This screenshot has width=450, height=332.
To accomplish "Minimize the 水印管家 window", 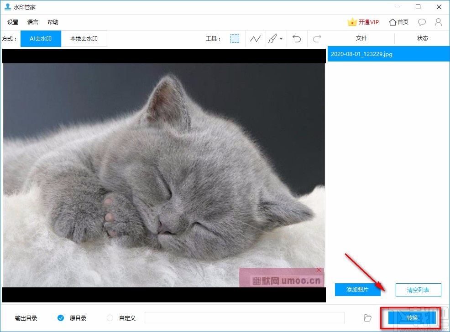I will click(x=398, y=7).
